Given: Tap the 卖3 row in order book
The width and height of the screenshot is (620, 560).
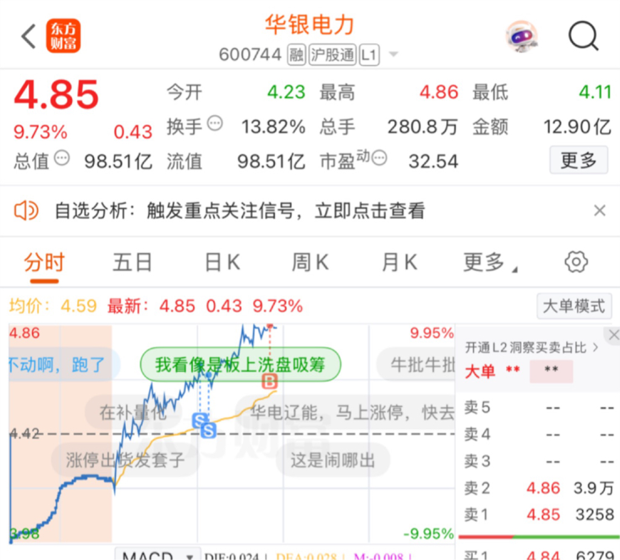Looking at the screenshot, I should click(539, 461).
